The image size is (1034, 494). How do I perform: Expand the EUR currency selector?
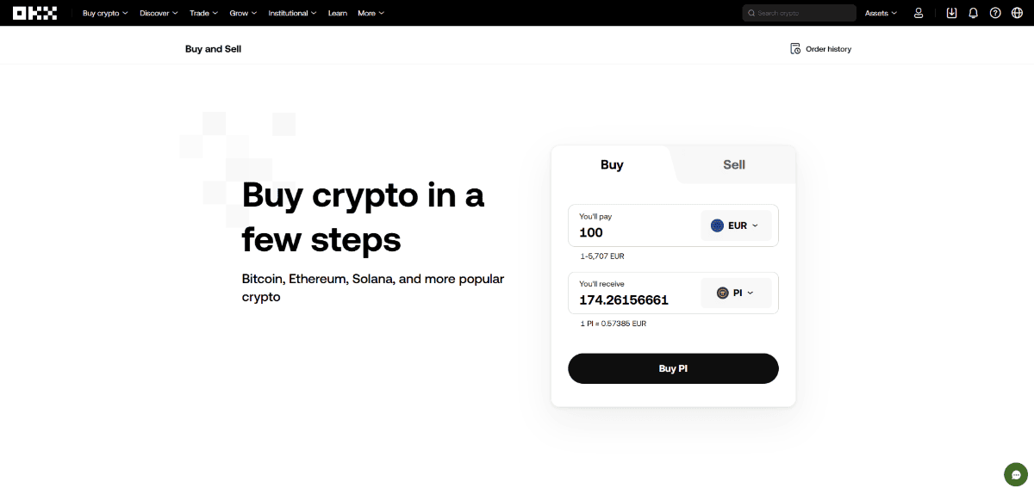click(736, 225)
